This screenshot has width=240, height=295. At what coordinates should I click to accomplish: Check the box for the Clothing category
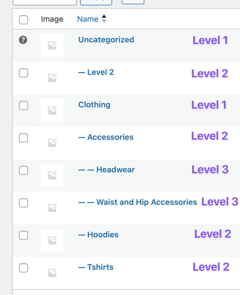coord(23,105)
